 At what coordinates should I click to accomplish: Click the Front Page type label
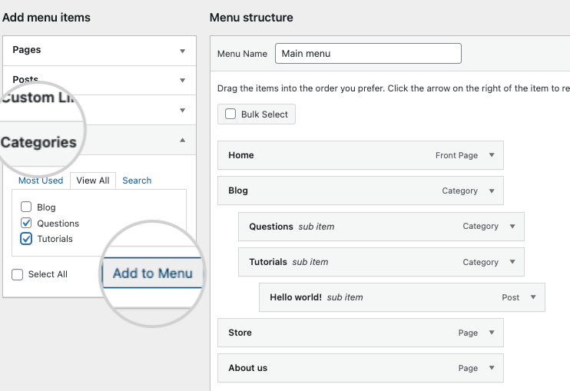[x=456, y=155]
